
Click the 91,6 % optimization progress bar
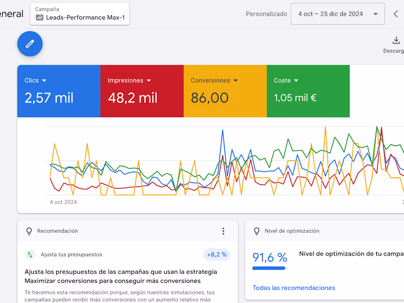[269, 268]
